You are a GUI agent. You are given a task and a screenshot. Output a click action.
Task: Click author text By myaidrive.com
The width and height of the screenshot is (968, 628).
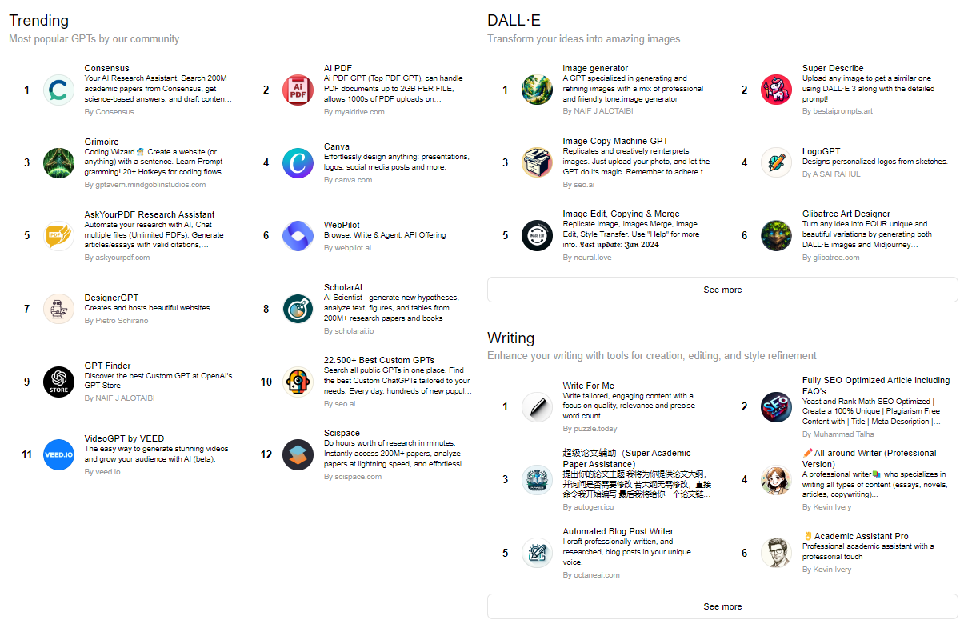354,112
